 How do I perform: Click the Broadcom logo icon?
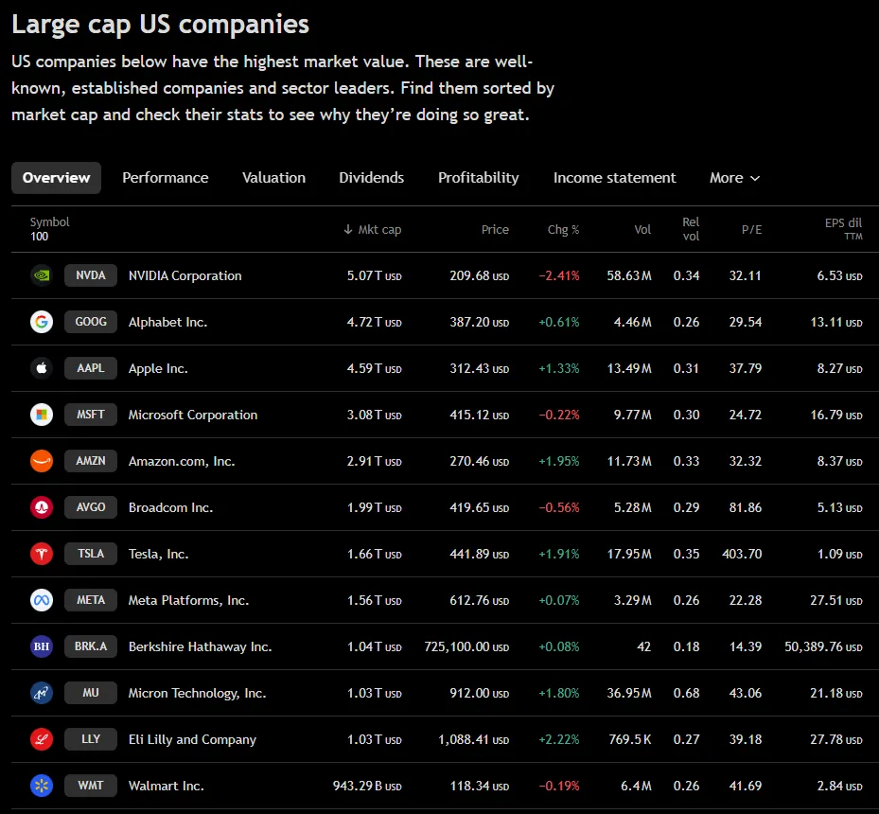click(x=42, y=507)
